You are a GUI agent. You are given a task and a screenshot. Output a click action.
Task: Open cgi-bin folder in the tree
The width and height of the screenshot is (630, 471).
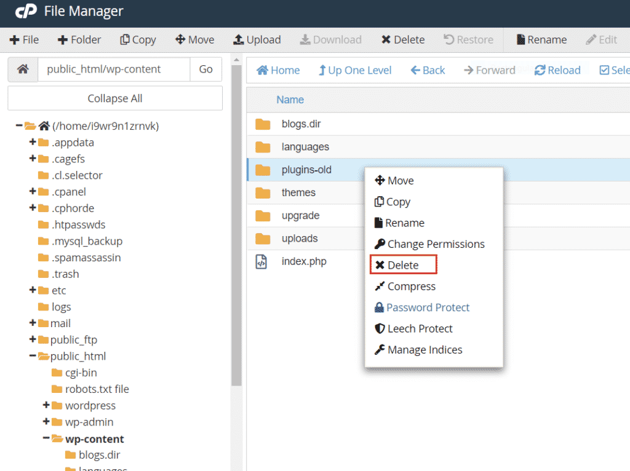pos(74,373)
